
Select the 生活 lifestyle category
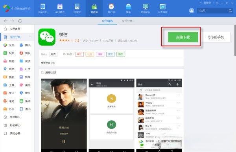[9, 93]
